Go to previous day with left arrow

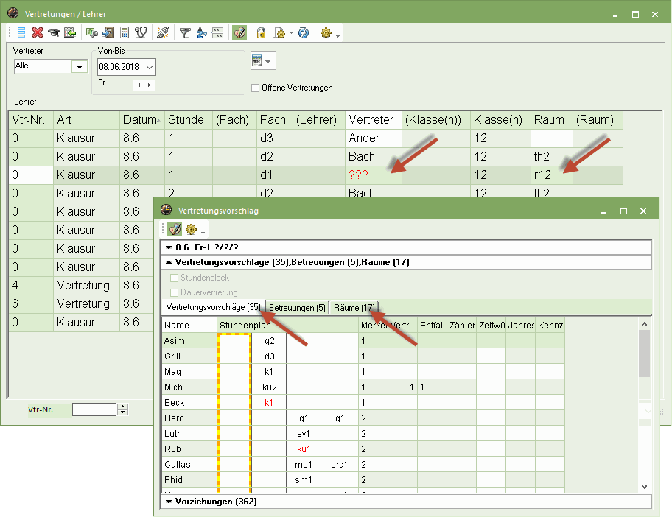139,85
